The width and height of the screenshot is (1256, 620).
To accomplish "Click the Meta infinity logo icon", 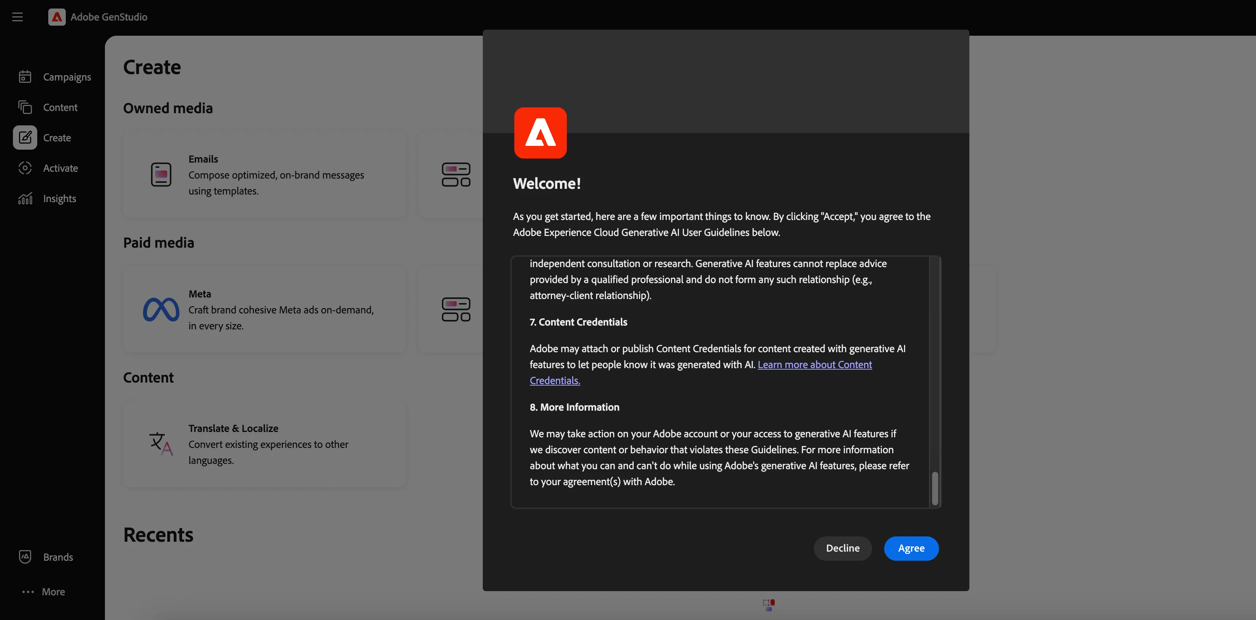I will [161, 310].
